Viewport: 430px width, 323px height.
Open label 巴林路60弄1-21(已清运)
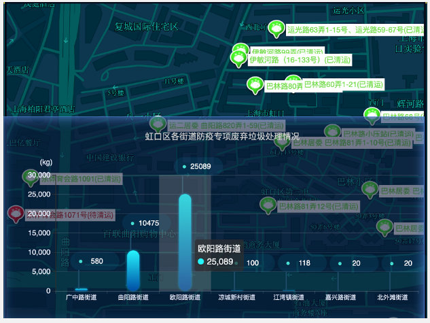[343, 85]
